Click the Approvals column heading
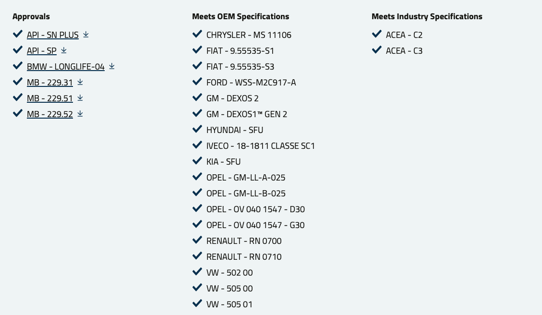The height and width of the screenshot is (315, 542). tap(31, 16)
